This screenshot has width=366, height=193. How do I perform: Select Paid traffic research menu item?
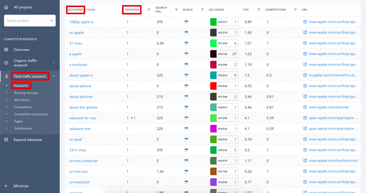coord(30,76)
